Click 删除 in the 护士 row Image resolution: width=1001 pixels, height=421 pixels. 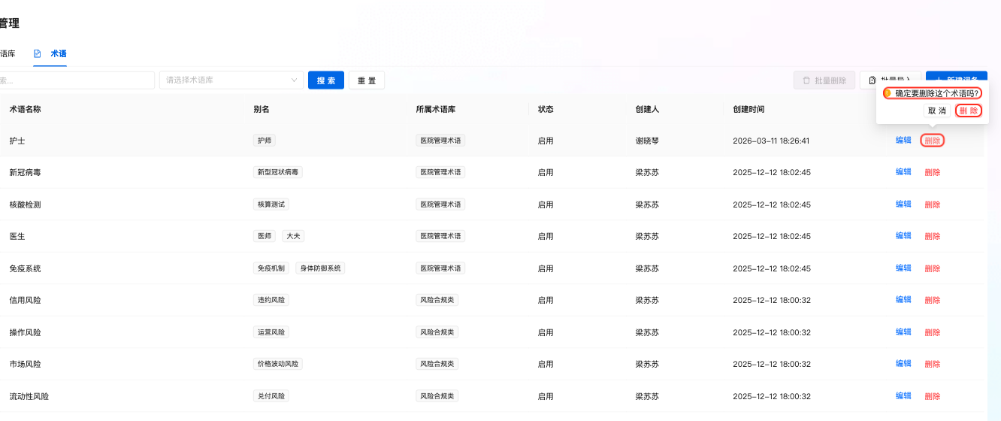(933, 141)
